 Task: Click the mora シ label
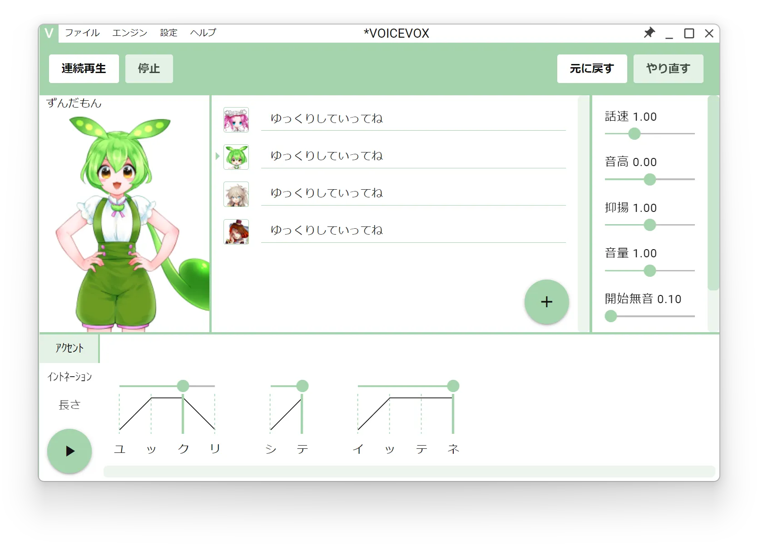[271, 449]
